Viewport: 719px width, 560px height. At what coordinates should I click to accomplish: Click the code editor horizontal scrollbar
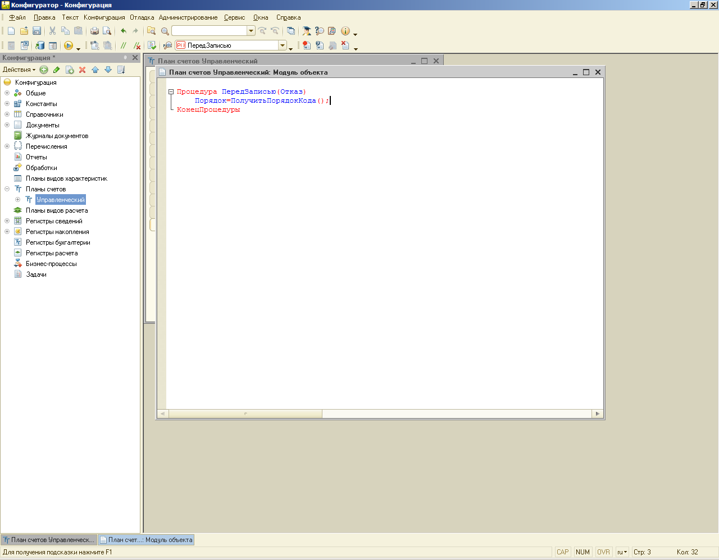point(245,414)
